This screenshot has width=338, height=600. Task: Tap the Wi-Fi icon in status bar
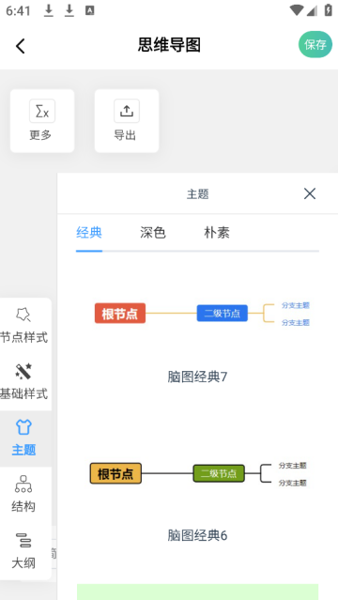click(x=297, y=10)
